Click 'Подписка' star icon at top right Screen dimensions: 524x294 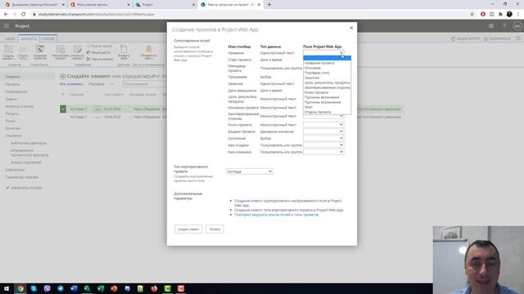497,38
